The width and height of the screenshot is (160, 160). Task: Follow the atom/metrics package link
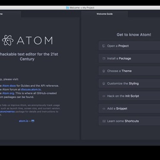(7, 112)
